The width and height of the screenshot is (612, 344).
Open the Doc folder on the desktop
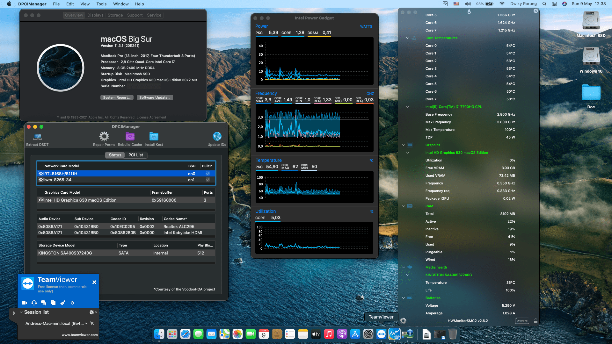tap(591, 93)
